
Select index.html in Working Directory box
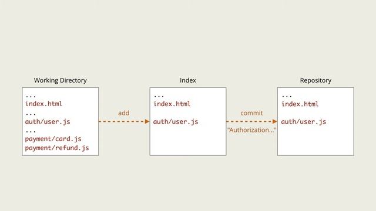[43, 104]
